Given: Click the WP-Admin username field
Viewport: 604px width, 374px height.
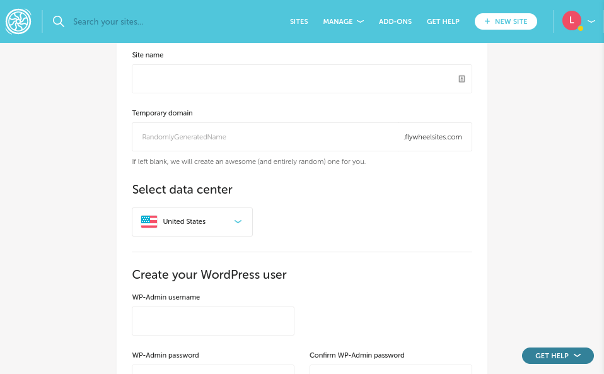Looking at the screenshot, I should pos(213,321).
